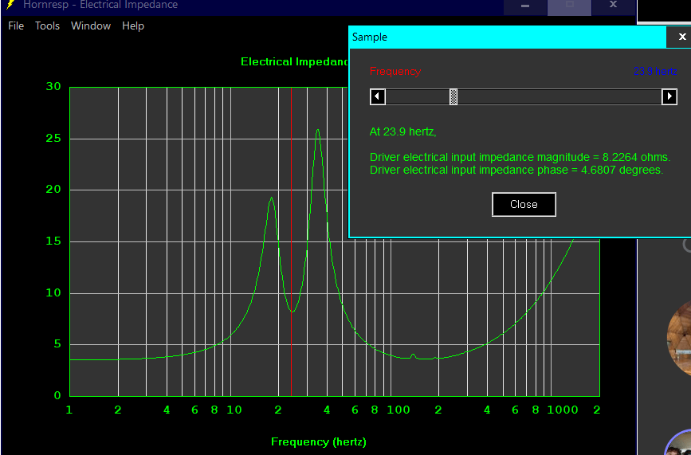Click the Sample dialog title bar
This screenshot has height=455, width=691.
point(508,37)
